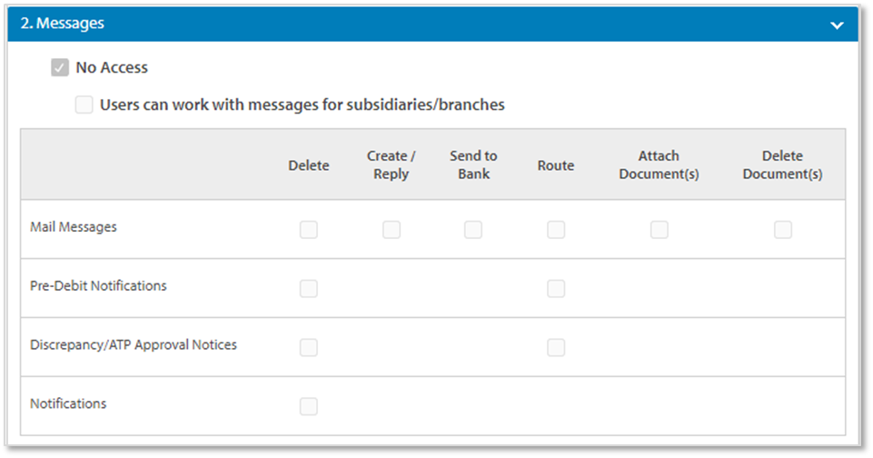The image size is (873, 458).
Task: Check Delete Document(s) for Mail Messages
Action: pos(782,230)
